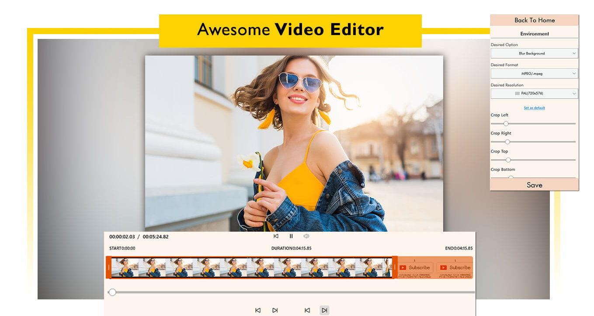The image size is (594, 316).
Task: Select the right orange trim handle on filmstrip
Action: coord(395,267)
